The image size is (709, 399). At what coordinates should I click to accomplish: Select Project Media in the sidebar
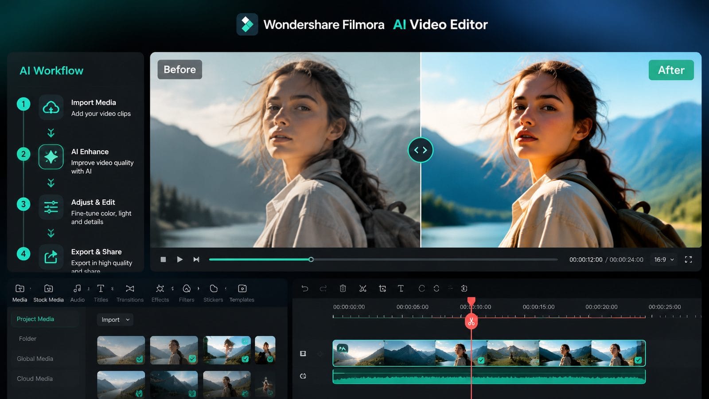pos(45,319)
